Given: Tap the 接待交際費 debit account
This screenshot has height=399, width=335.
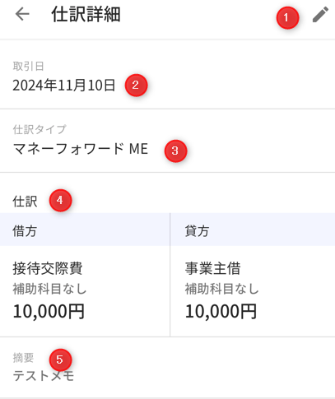Looking at the screenshot, I should point(48,268).
